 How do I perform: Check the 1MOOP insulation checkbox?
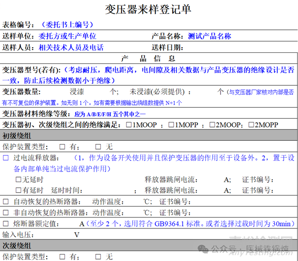tap(129, 125)
